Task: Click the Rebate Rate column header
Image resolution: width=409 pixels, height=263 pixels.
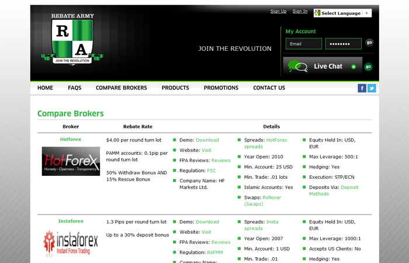Action: tap(138, 127)
